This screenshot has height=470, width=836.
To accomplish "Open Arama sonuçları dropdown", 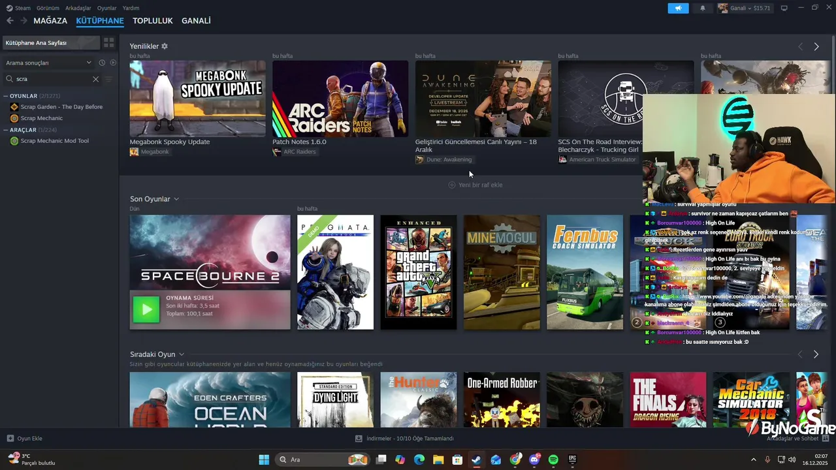I will [49, 63].
